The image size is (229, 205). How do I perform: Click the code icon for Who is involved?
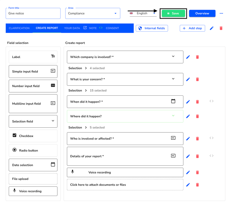coord(211,138)
